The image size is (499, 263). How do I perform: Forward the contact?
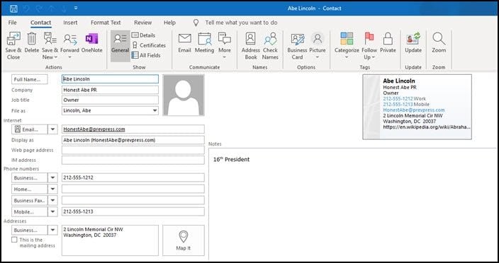pos(69,46)
